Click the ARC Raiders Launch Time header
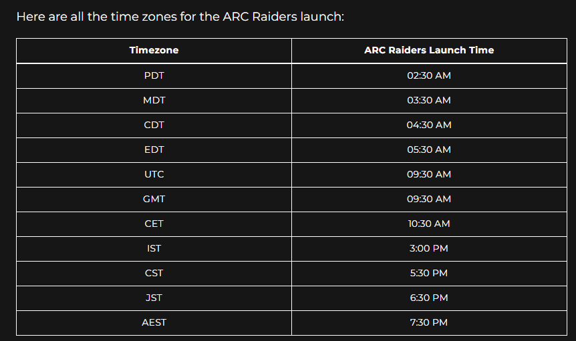 (x=429, y=50)
